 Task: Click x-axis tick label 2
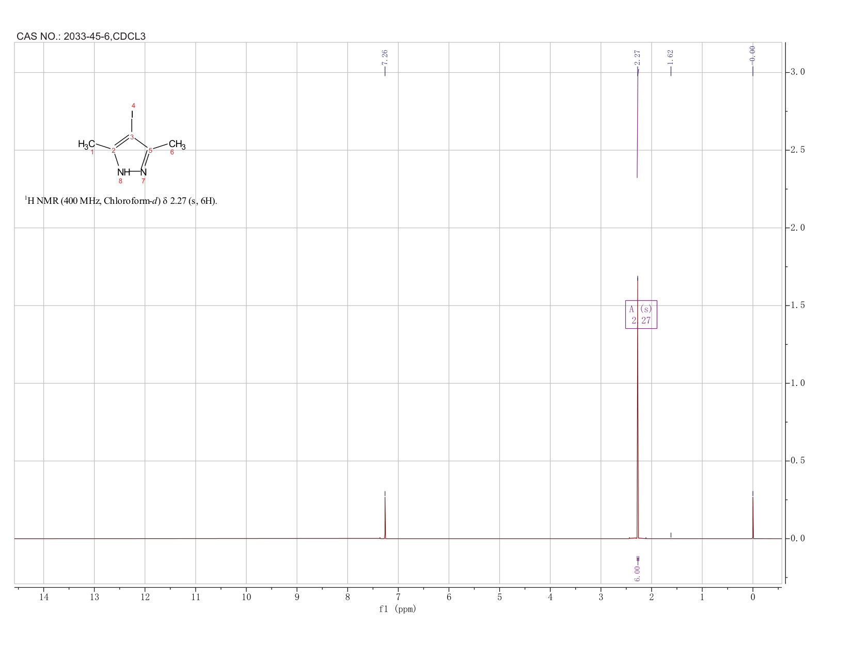click(651, 597)
